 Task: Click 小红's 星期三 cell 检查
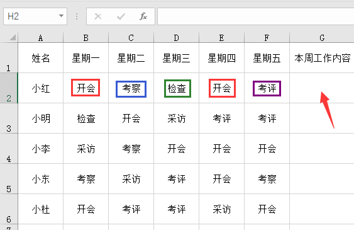click(177, 88)
